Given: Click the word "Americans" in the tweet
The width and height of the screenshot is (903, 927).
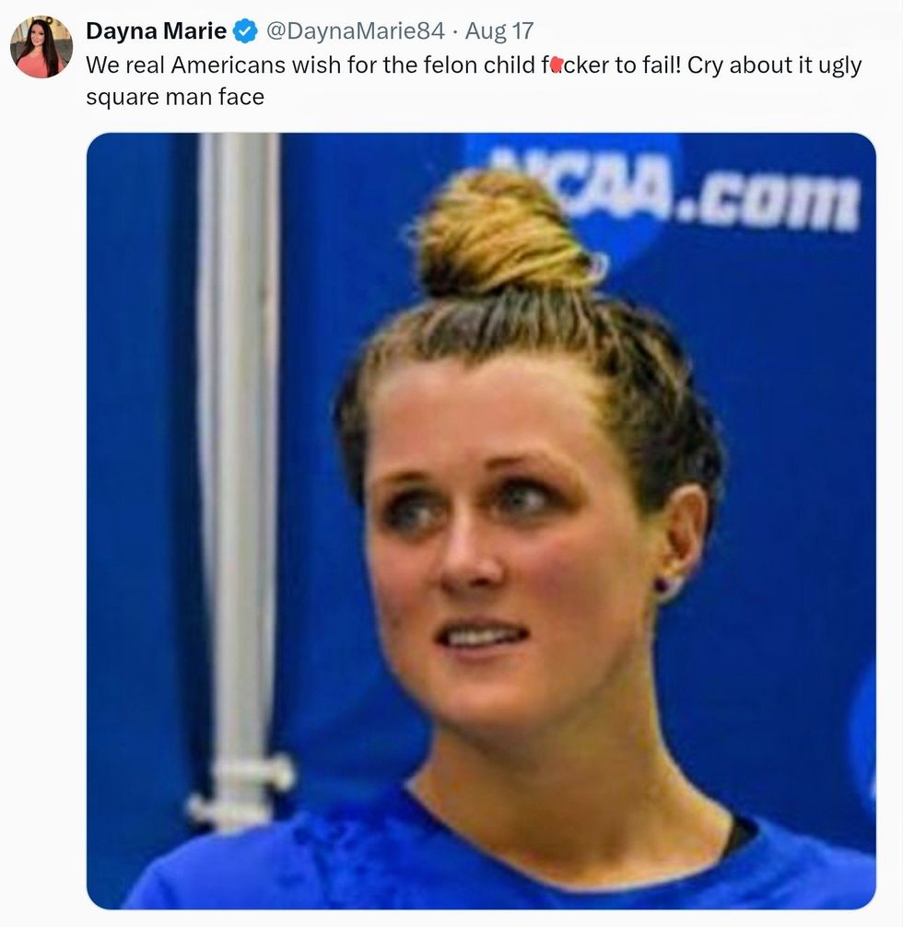Looking at the screenshot, I should [238, 67].
